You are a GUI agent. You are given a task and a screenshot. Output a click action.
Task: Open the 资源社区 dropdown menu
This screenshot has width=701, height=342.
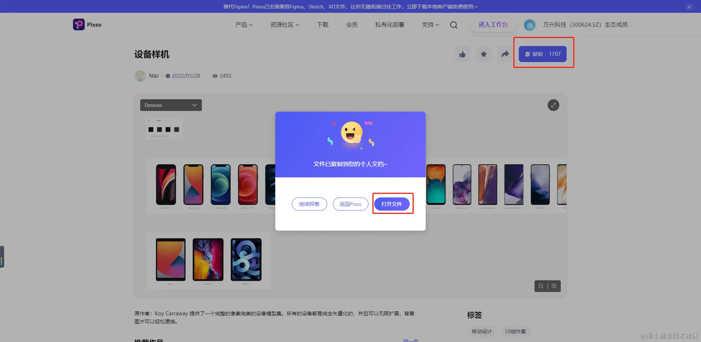tap(285, 24)
